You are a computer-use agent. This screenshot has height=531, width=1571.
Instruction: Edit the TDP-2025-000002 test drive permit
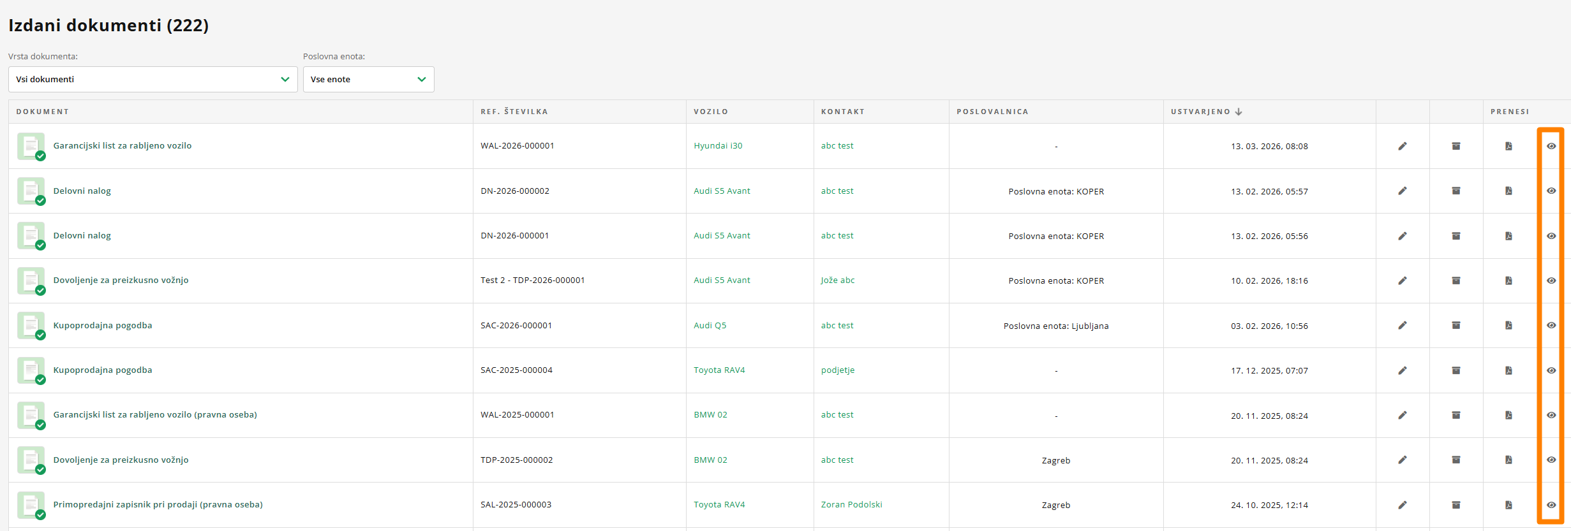(x=1402, y=460)
